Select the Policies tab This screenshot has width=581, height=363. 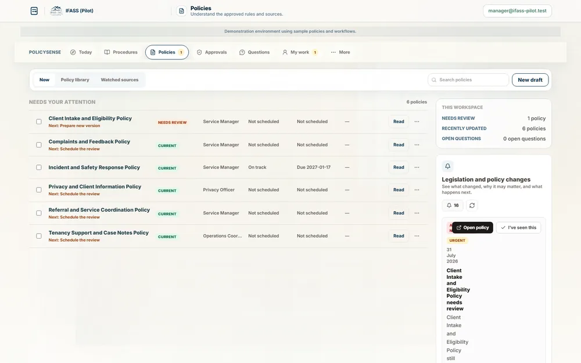[x=167, y=52]
